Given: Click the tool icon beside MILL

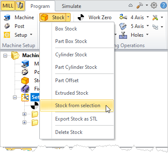Looking at the screenshot, I should [20, 6].
